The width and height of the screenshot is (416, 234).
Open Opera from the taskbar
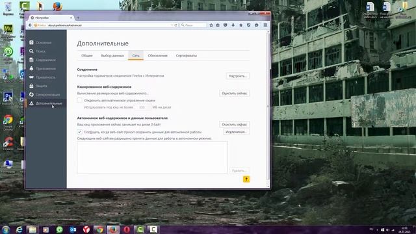coord(127,229)
